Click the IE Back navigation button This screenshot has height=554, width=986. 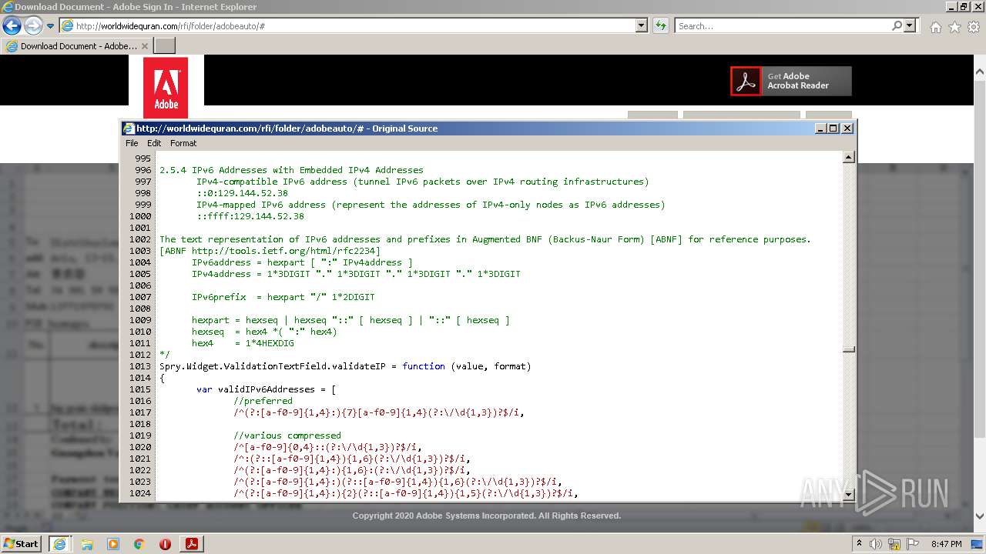(12, 25)
